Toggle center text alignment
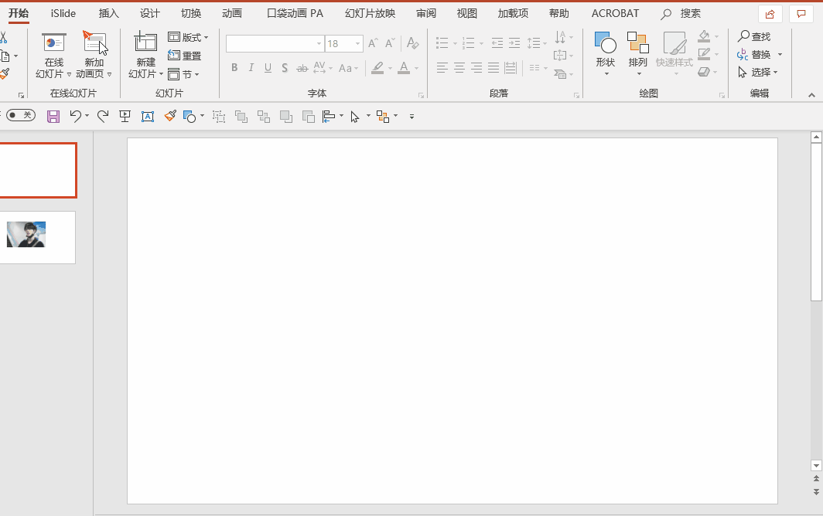The height and width of the screenshot is (516, 823). pos(459,68)
